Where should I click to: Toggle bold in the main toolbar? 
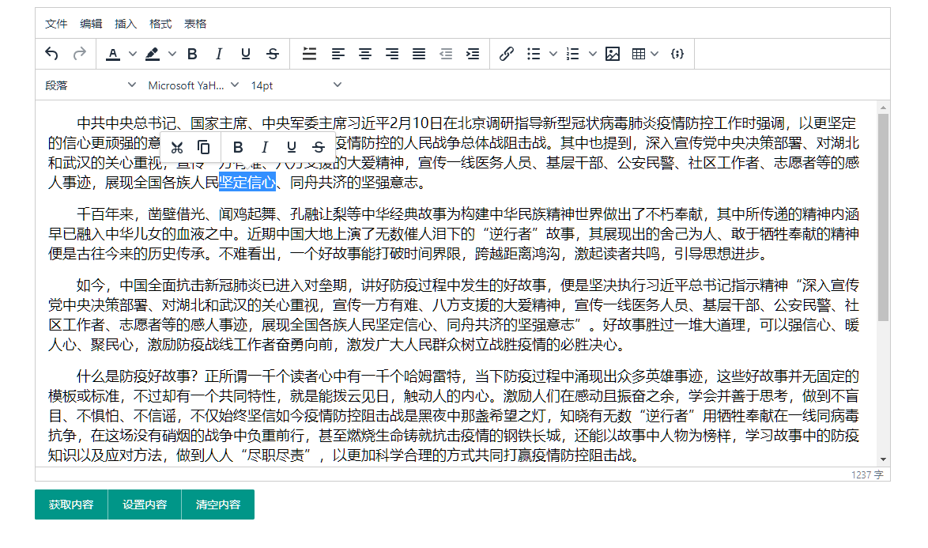(x=192, y=54)
